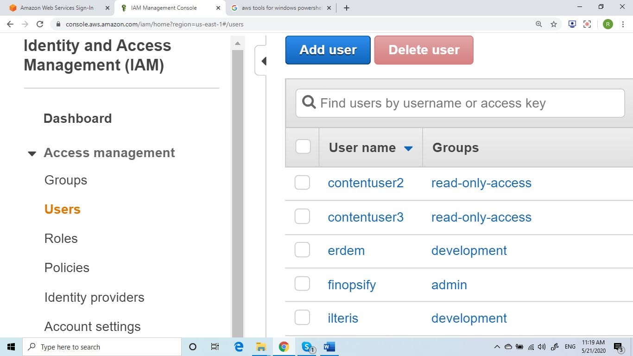Viewport: 633px width, 356px height.
Task: Open the Chrome three-dot menu
Action: click(623, 24)
